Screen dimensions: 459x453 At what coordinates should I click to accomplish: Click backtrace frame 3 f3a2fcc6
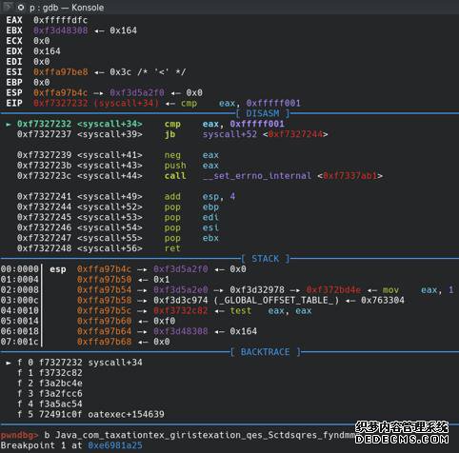click(50, 393)
